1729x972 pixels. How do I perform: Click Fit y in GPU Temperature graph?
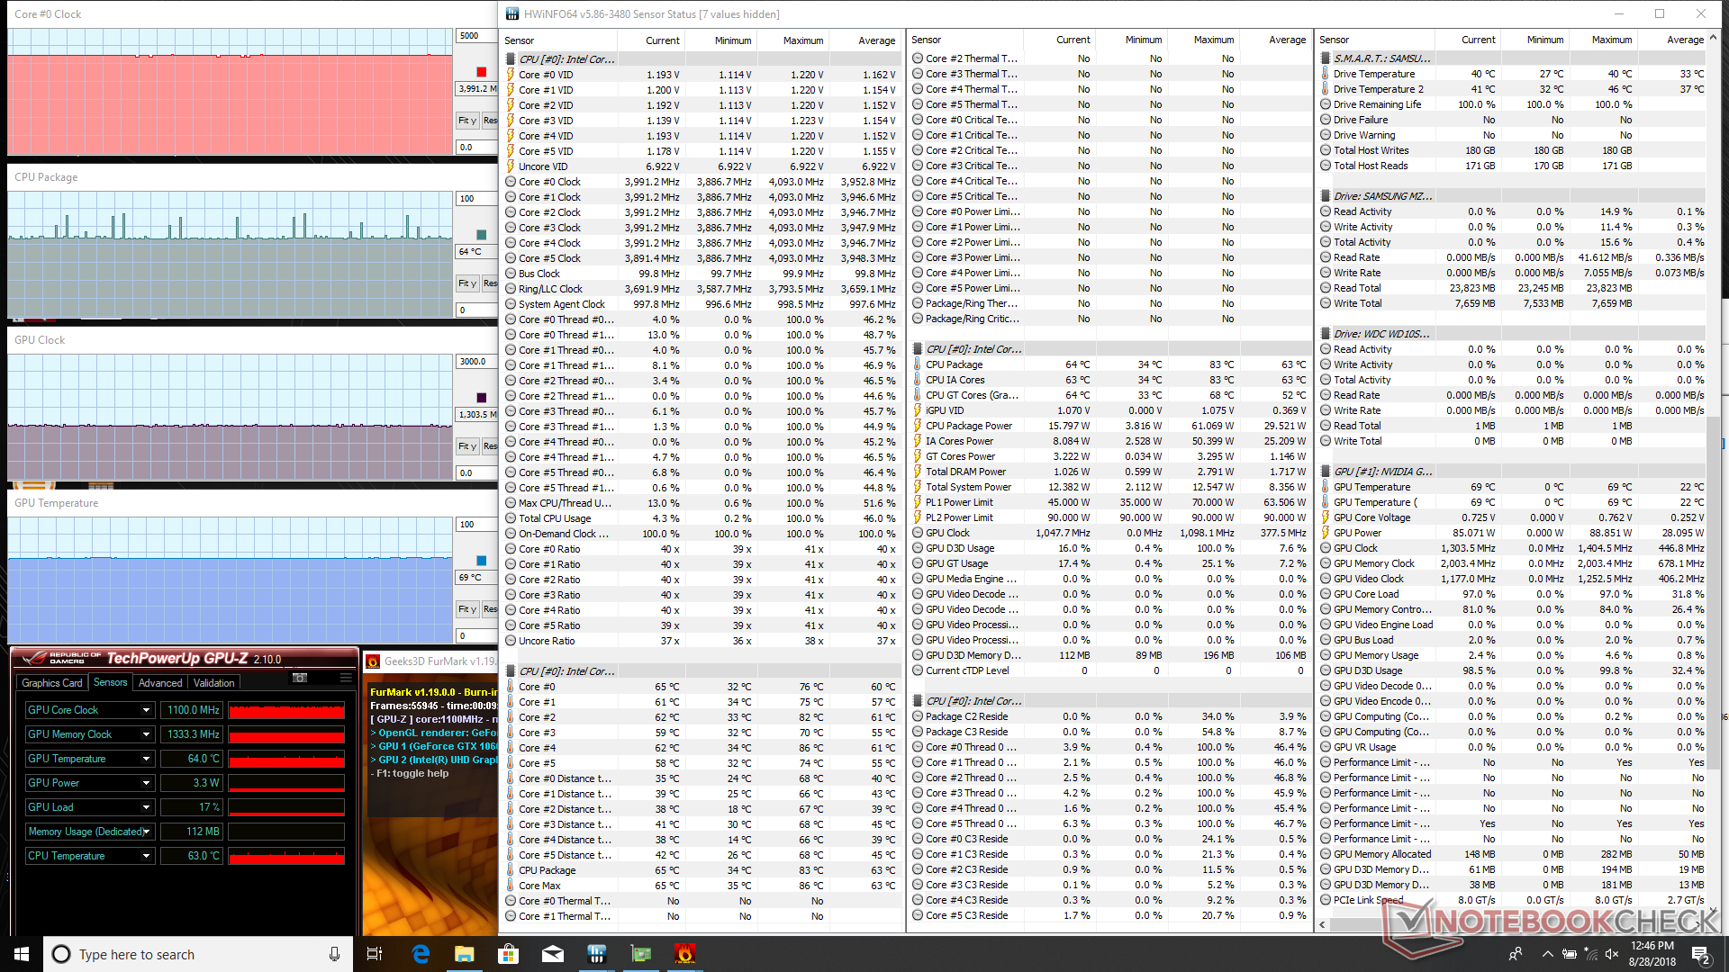click(466, 609)
